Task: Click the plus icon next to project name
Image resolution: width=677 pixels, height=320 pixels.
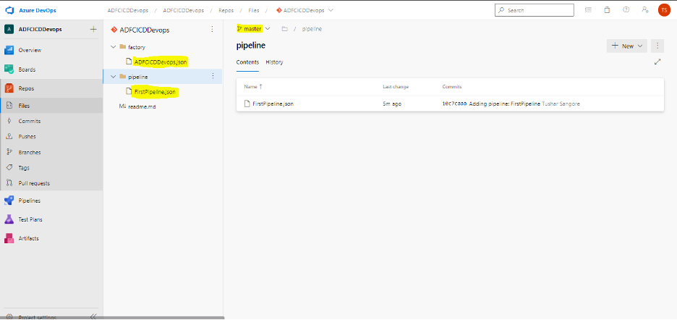Action: pos(93,30)
